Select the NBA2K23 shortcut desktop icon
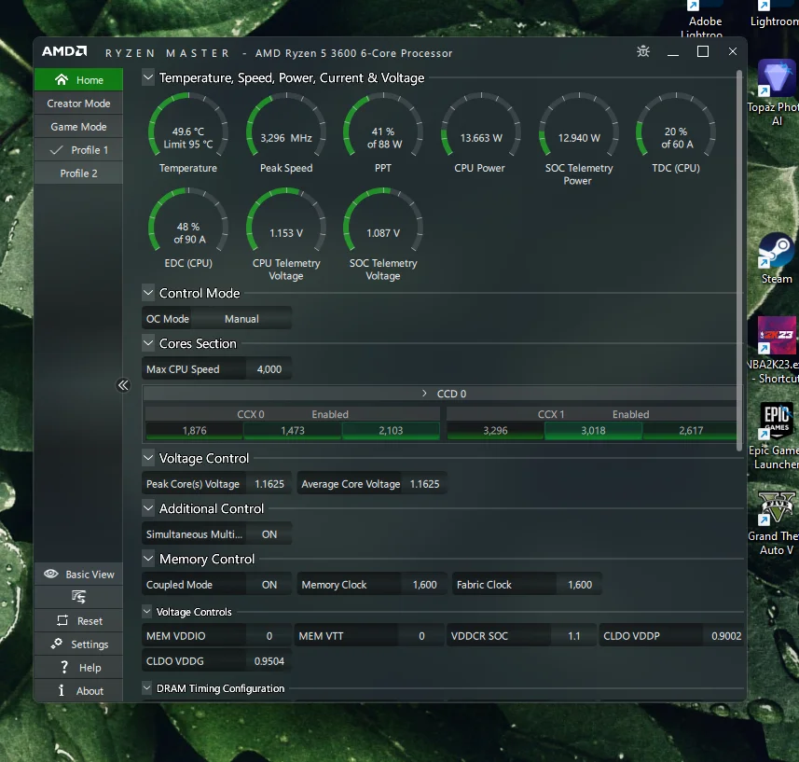 coord(776,350)
